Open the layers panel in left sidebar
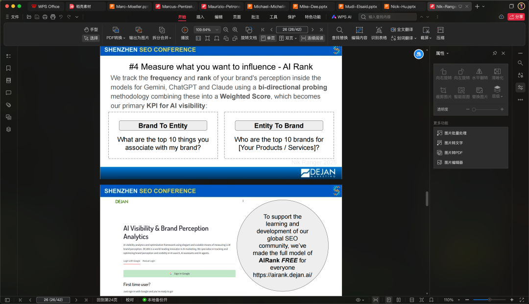 pyautogui.click(x=8, y=129)
